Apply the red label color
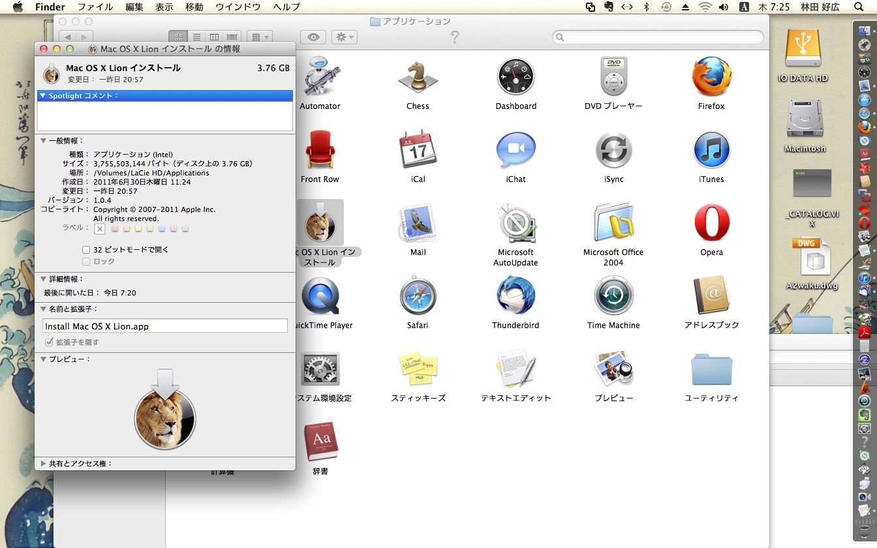 [x=115, y=229]
